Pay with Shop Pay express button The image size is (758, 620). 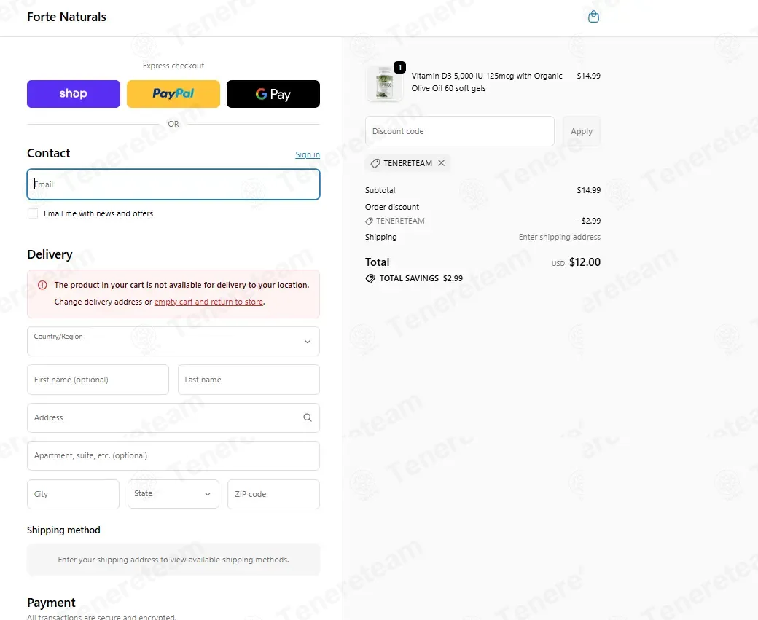[74, 94]
